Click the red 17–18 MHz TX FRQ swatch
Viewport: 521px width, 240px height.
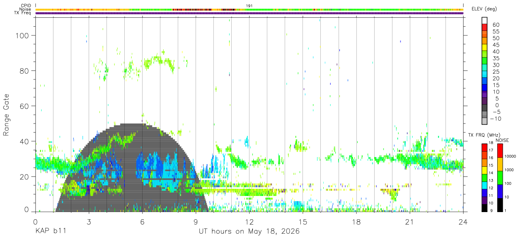point(485,146)
